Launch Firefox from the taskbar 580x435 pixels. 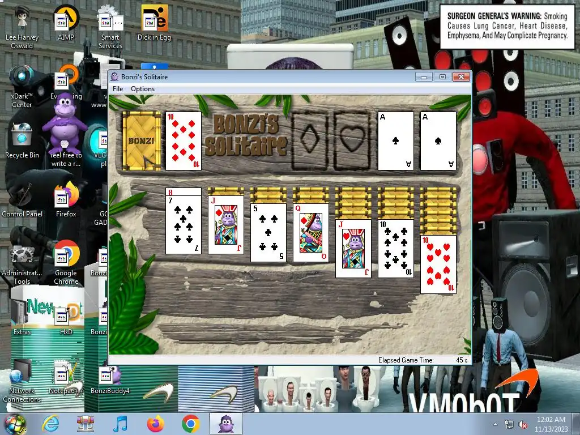pos(155,424)
